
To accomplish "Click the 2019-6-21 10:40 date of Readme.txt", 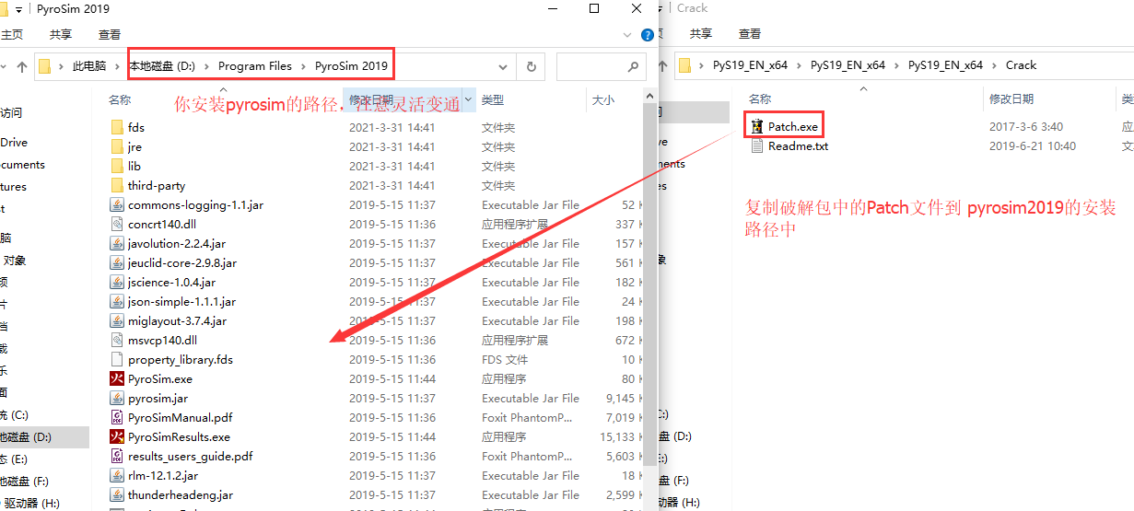I will pos(1033,145).
